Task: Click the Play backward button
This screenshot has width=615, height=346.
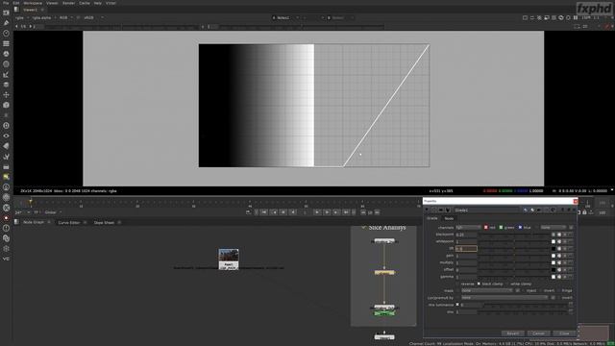Action: point(292,212)
